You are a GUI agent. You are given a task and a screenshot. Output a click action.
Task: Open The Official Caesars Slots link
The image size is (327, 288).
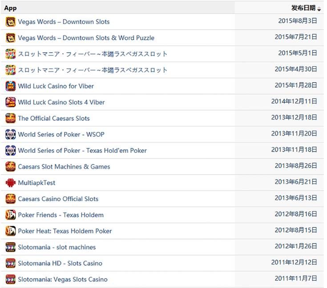[54, 118]
